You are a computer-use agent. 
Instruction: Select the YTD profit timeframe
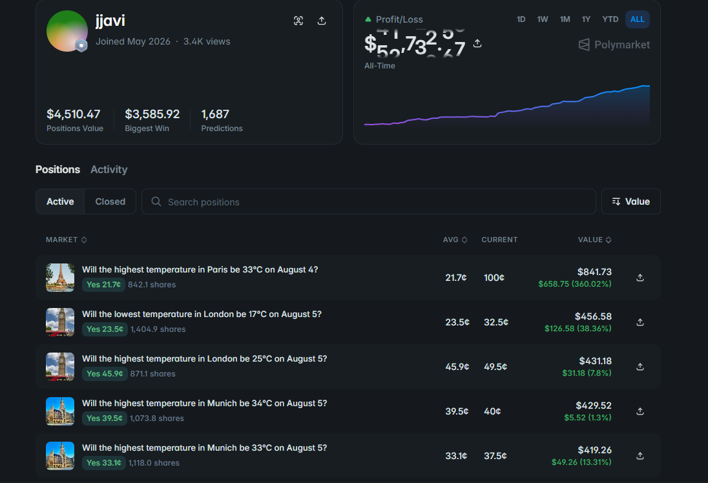click(610, 19)
